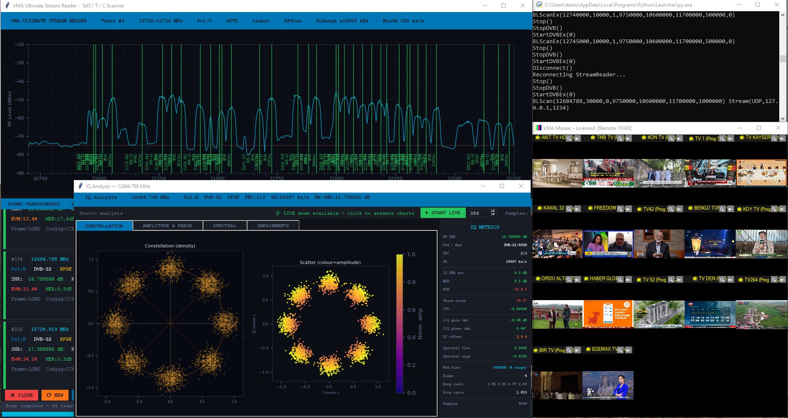Open the SPECTRAL tab
This screenshot has width=788, height=418.
click(x=225, y=226)
